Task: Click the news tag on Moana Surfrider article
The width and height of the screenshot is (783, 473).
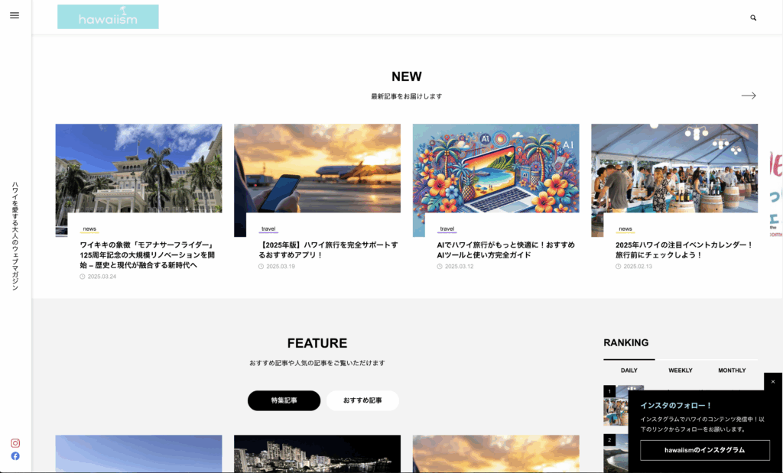Action: pos(89,229)
